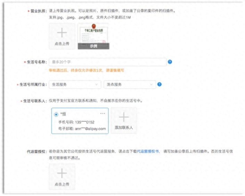Click the 示例 caption on sample license
Image resolution: width=245 pixels, height=196 pixels.
coord(93,46)
